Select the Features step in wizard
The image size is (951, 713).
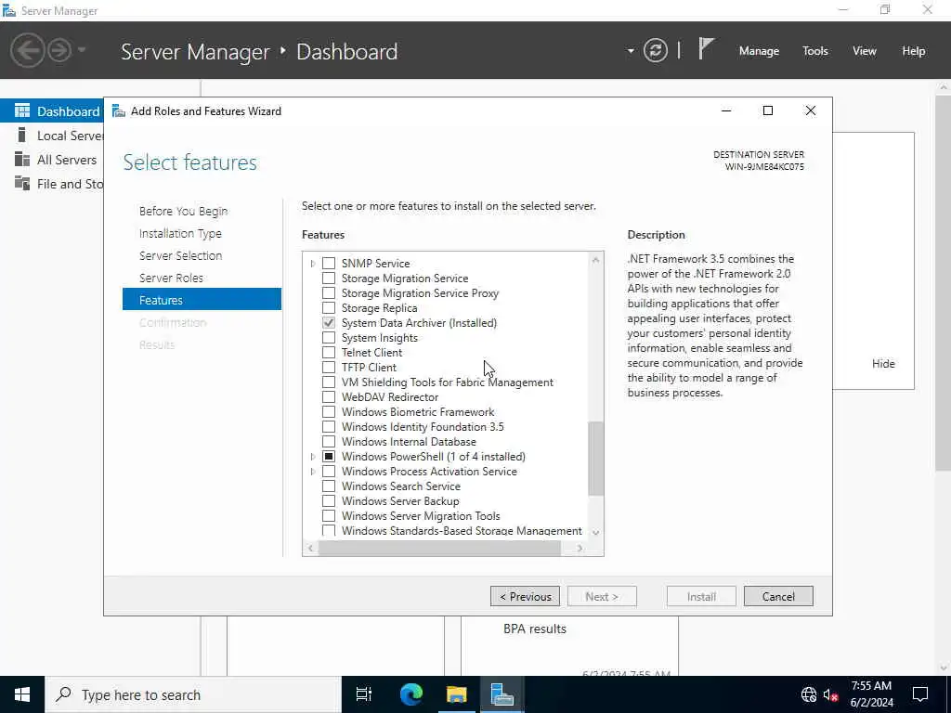click(x=202, y=300)
